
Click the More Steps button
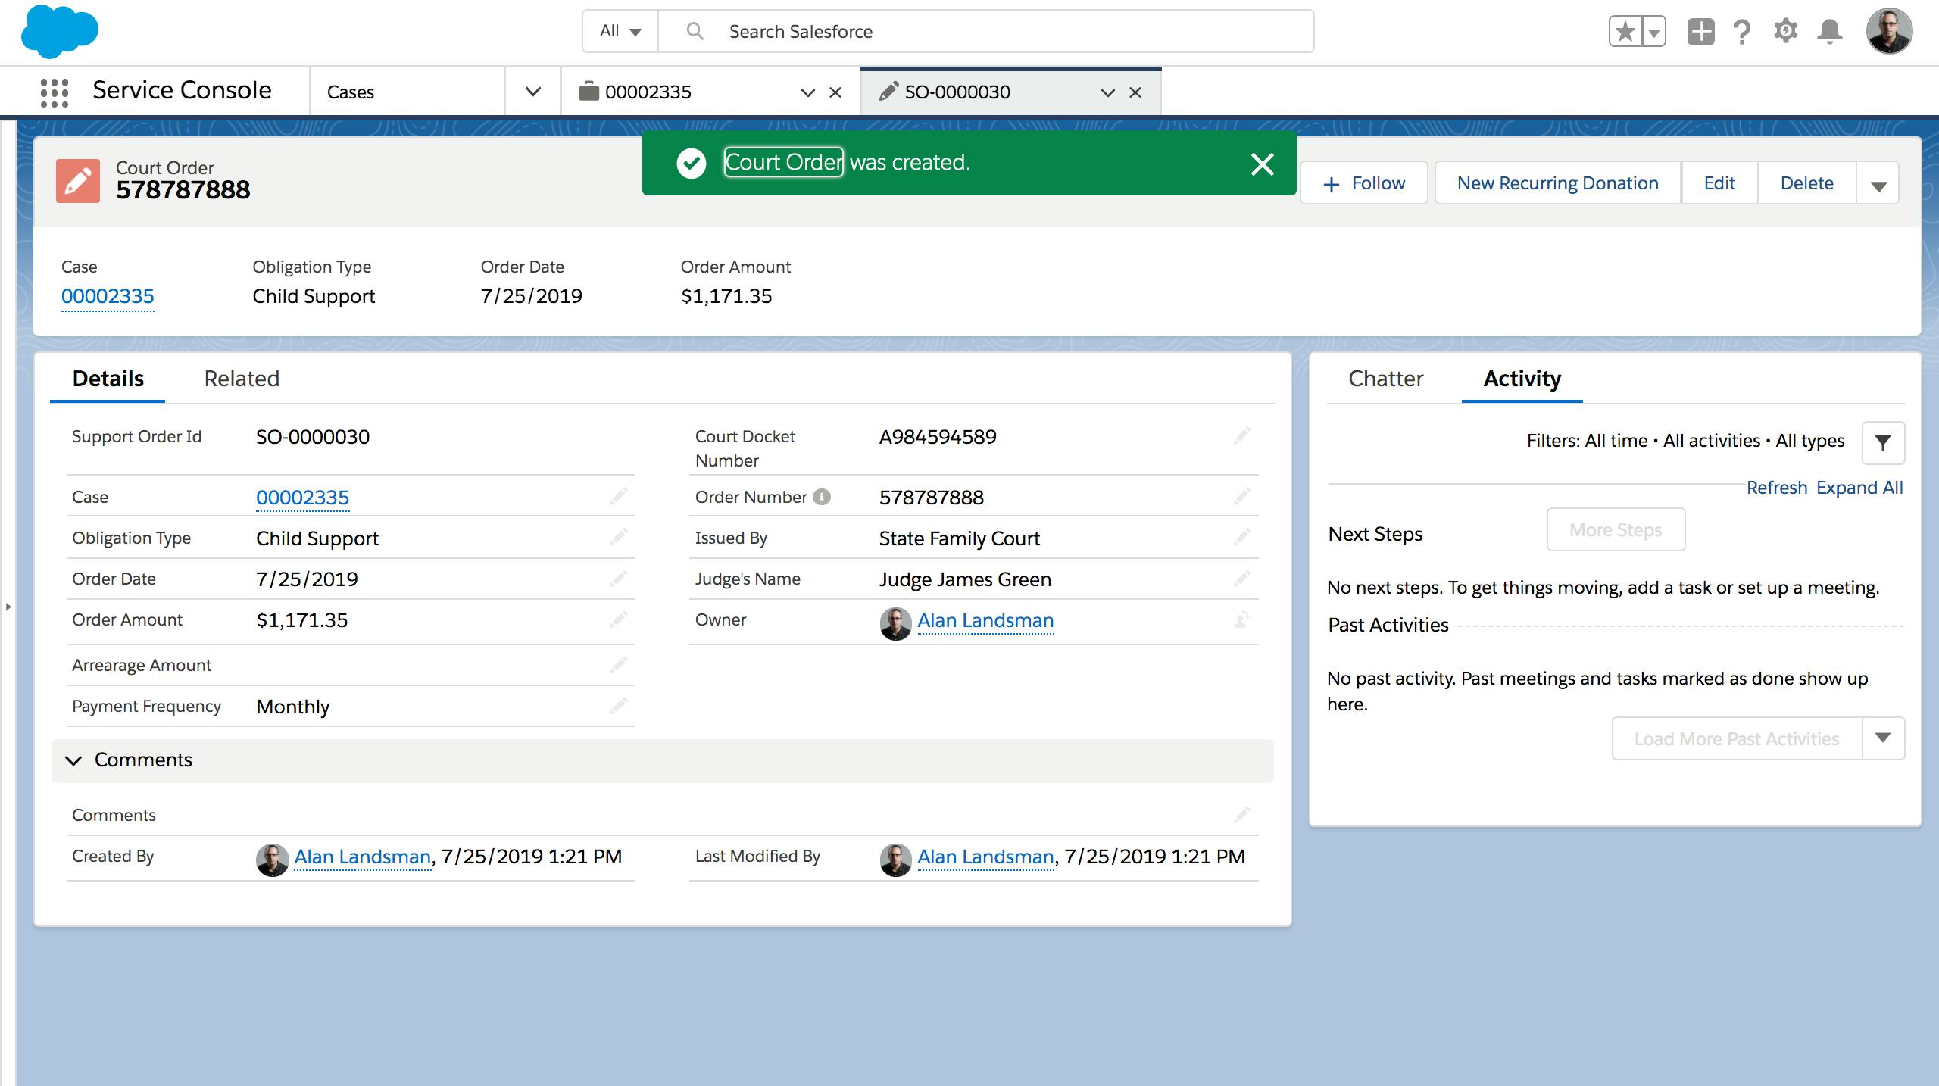tap(1616, 530)
